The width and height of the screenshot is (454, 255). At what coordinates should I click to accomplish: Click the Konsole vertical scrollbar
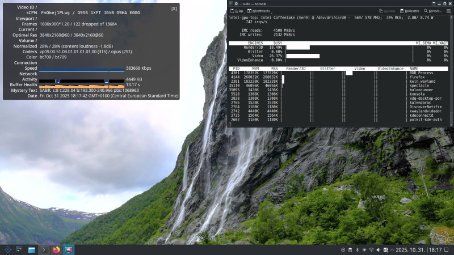451,70
